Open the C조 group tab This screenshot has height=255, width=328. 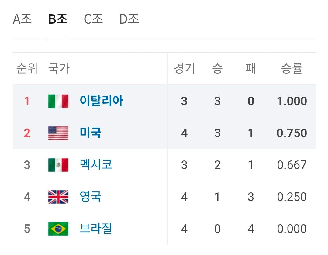coord(93,19)
